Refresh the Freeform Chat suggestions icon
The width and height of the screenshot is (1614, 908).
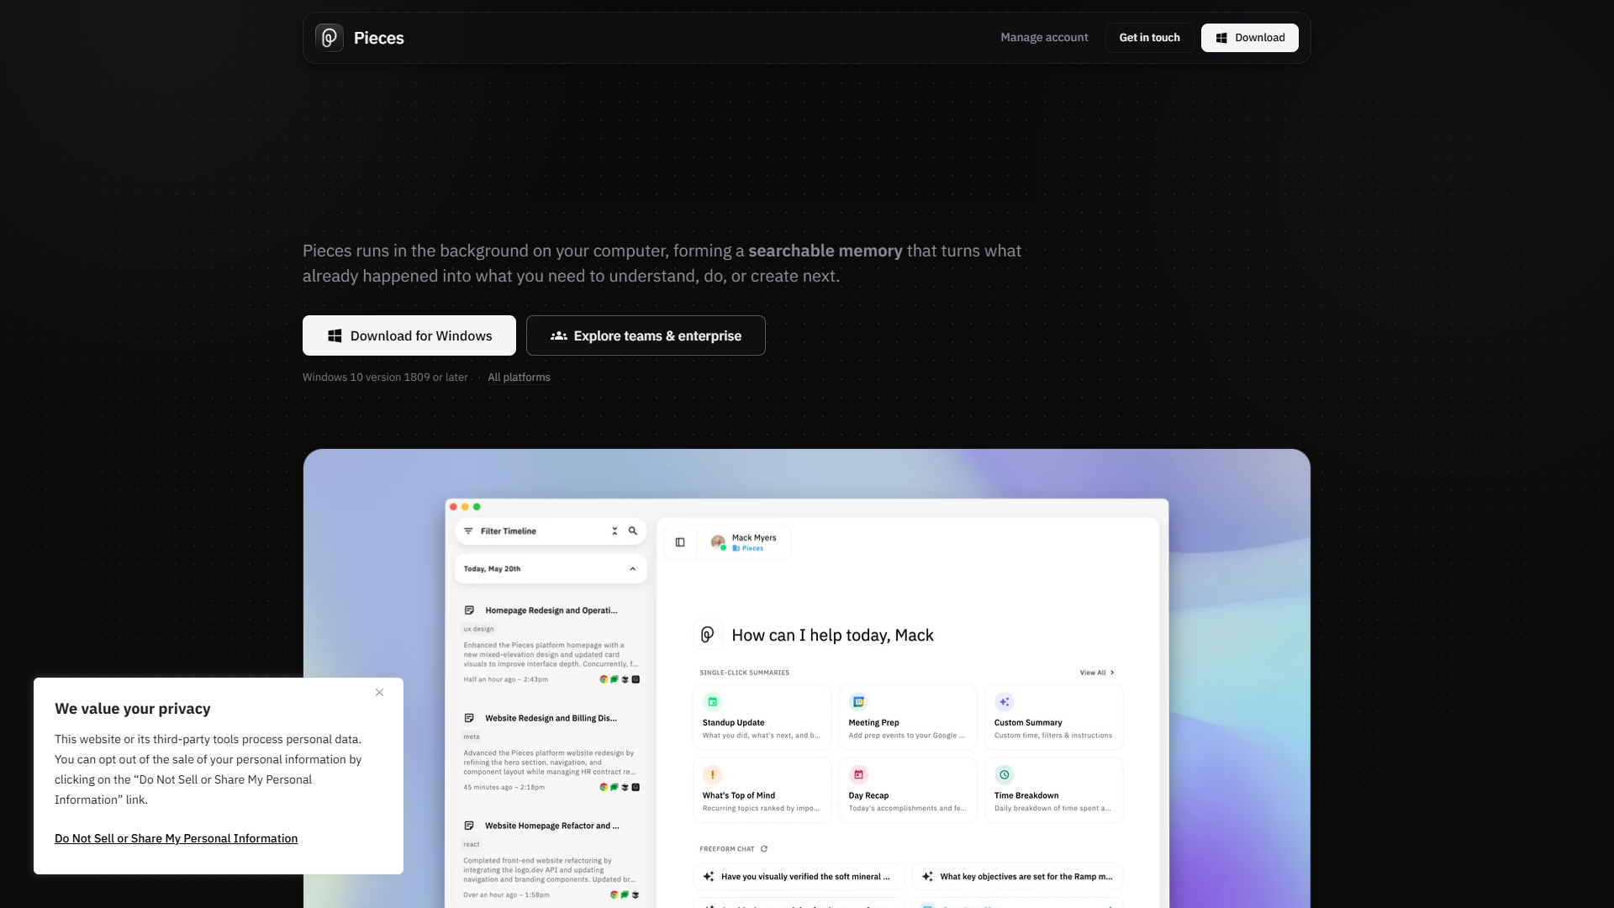pyautogui.click(x=764, y=849)
